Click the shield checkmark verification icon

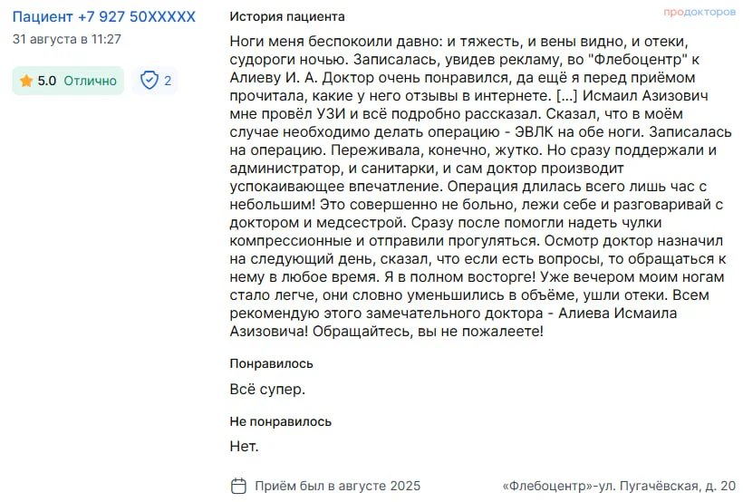150,81
